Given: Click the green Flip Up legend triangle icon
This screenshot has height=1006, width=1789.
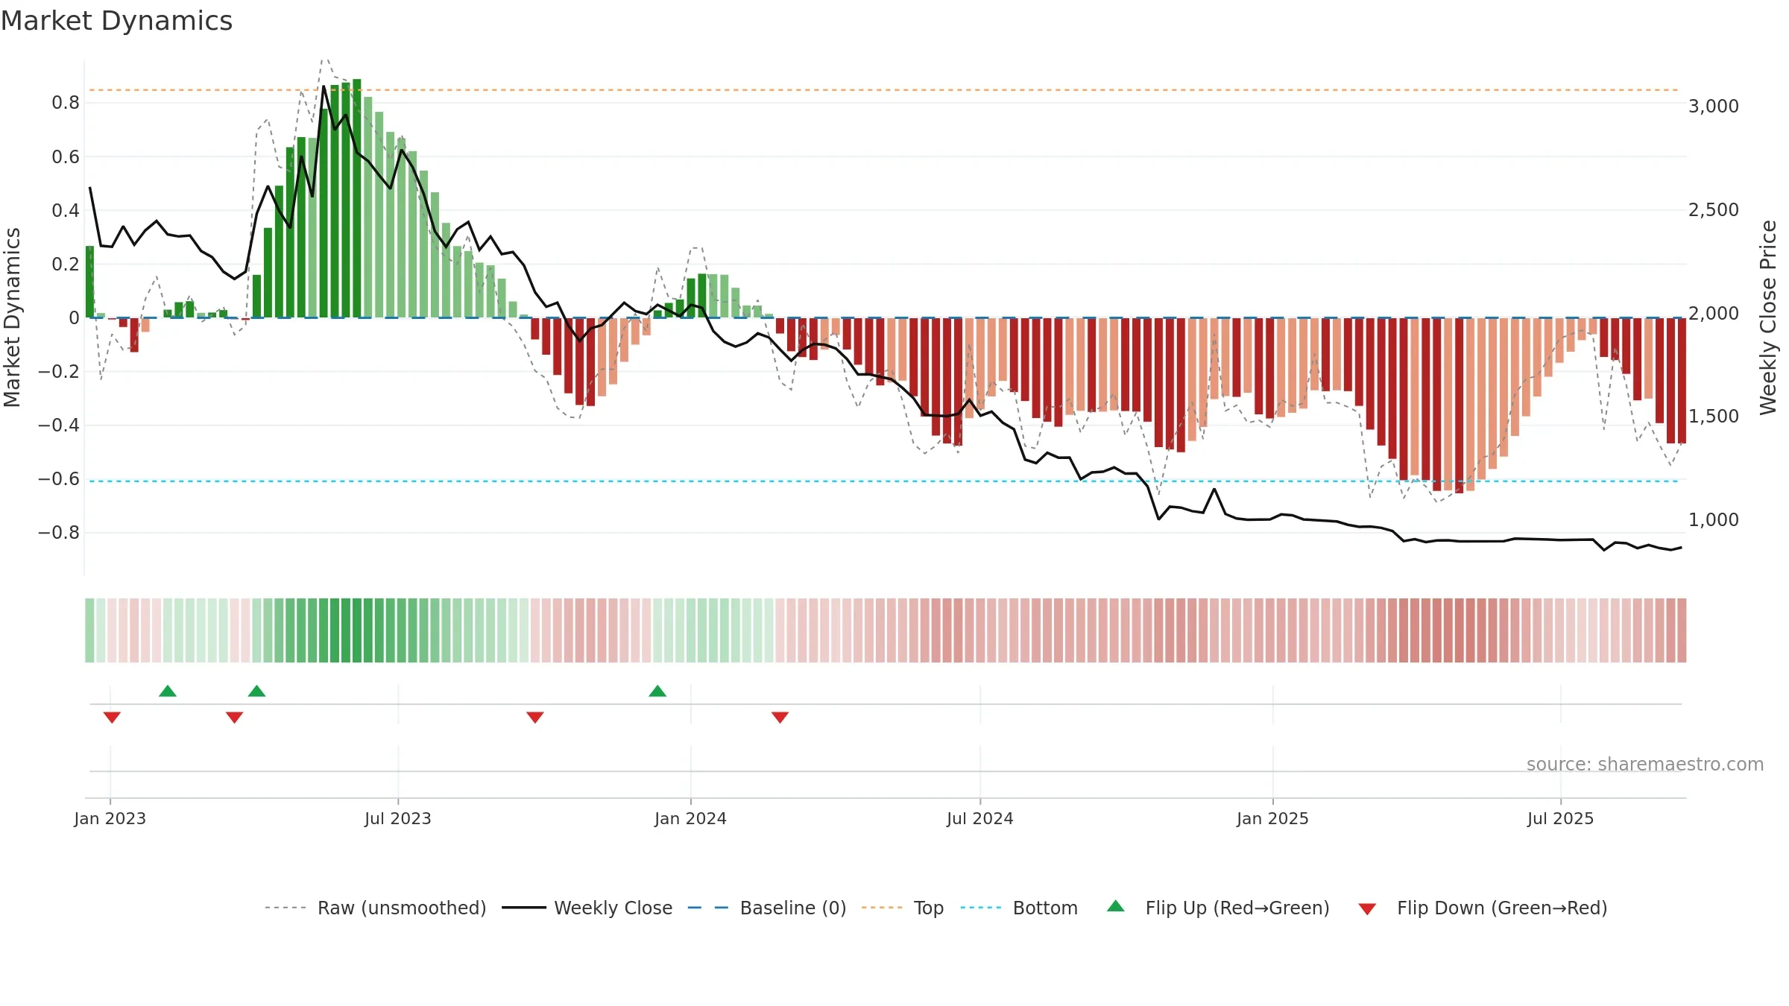Looking at the screenshot, I should 1116,906.
